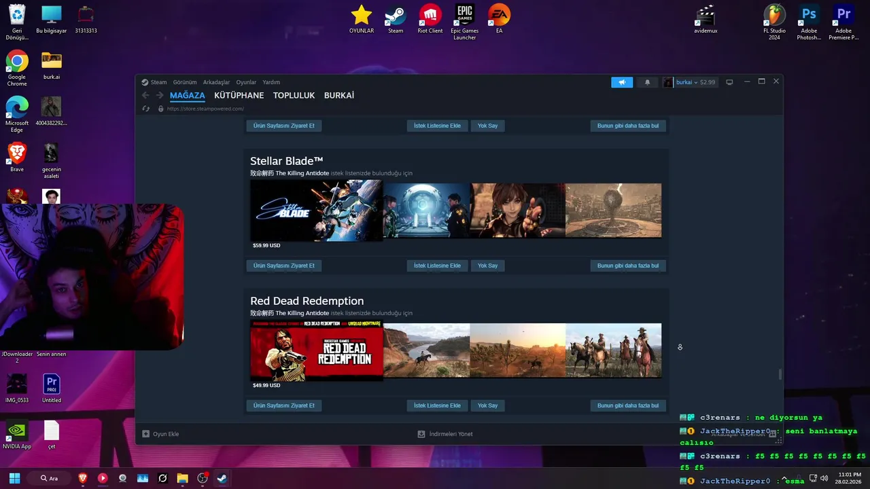Screen dimensions: 870x489
Task: Open BURKAİ profile tab
Action: point(338,96)
